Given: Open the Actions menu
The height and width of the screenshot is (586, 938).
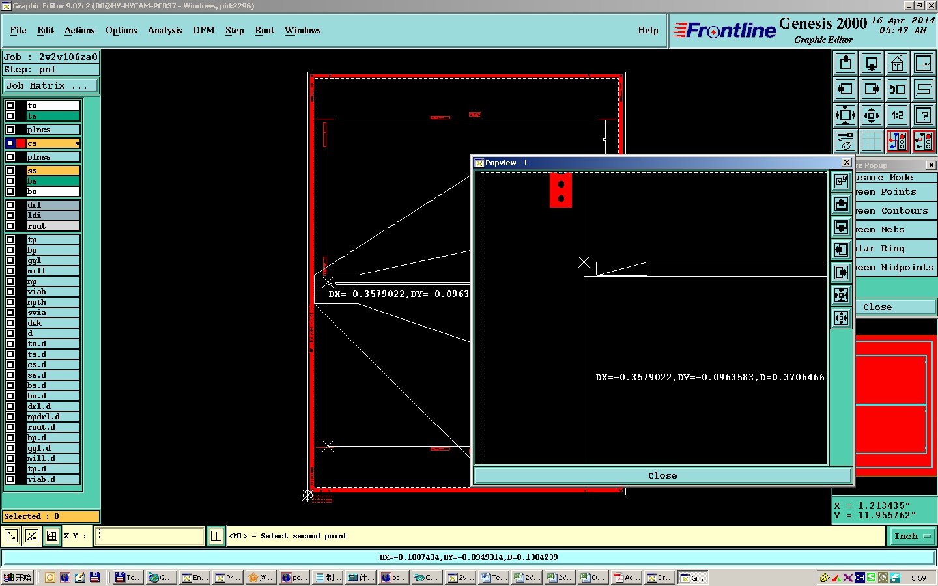Looking at the screenshot, I should coord(79,30).
